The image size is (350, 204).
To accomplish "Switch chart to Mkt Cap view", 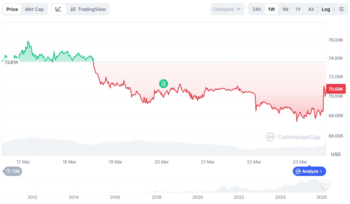I will tap(34, 9).
